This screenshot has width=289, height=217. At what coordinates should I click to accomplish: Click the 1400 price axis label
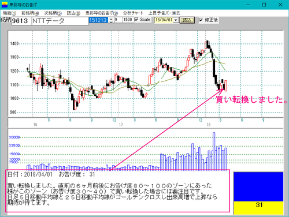click(x=14, y=44)
